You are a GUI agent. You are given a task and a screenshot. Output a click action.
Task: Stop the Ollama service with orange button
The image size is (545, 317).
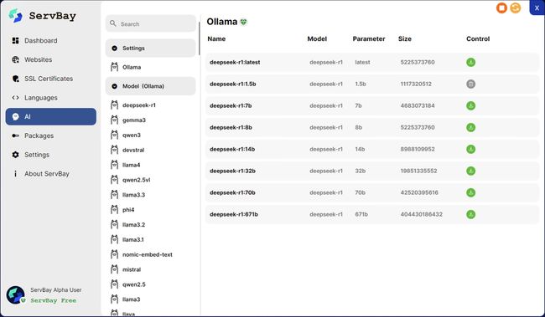pyautogui.click(x=501, y=8)
